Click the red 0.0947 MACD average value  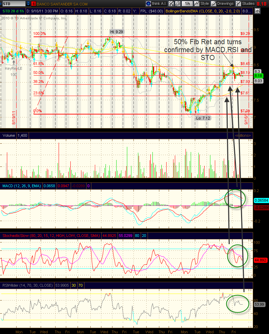(x=63, y=186)
